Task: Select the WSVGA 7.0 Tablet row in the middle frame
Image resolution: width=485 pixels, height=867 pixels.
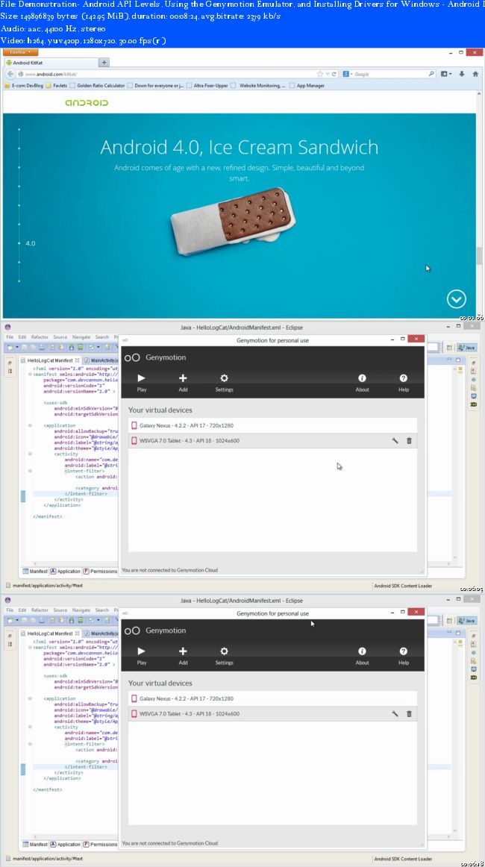Action: pyautogui.click(x=272, y=441)
